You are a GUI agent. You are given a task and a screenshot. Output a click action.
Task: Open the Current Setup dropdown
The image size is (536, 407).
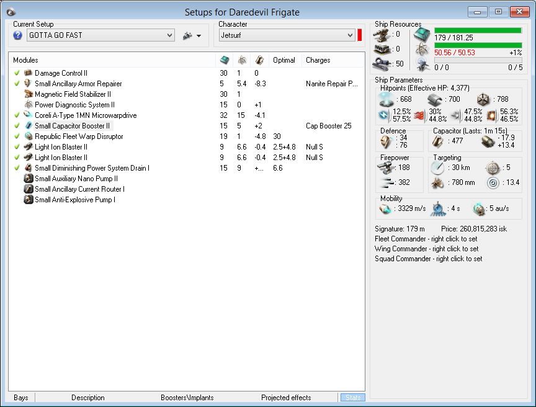click(100, 35)
